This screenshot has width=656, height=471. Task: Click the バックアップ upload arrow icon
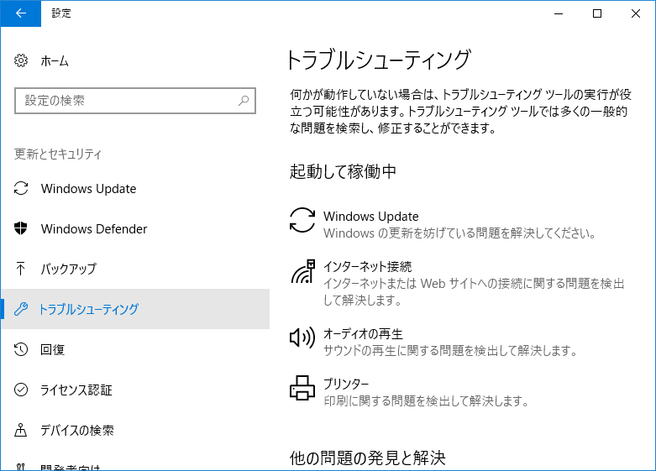(x=20, y=269)
